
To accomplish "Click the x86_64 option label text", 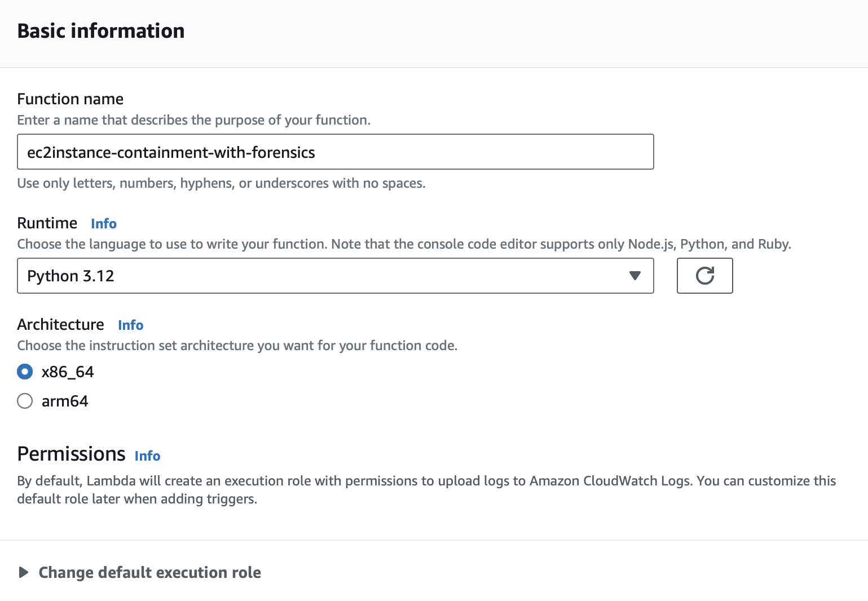I will coord(68,372).
